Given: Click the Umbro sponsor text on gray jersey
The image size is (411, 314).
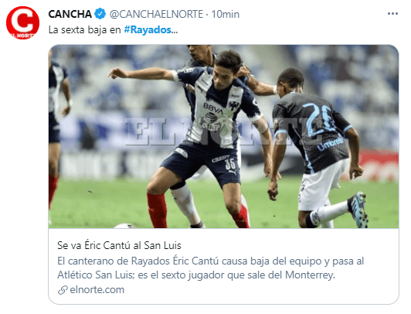Looking at the screenshot, I should [x=331, y=145].
